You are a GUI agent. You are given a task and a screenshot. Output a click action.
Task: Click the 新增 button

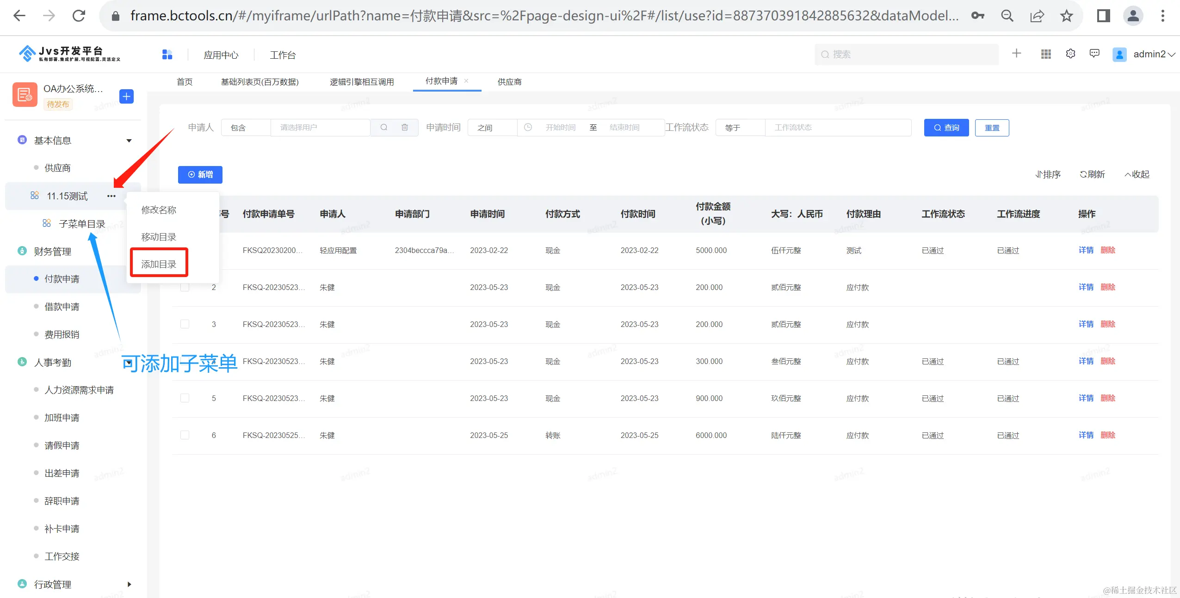tap(200, 174)
